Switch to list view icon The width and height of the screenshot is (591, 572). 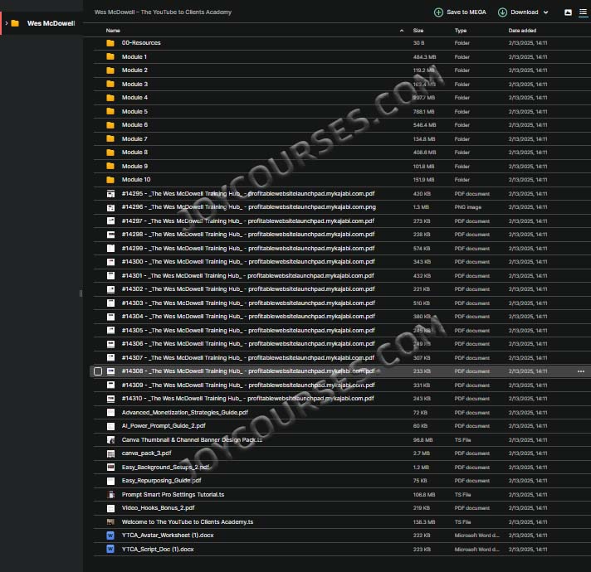pyautogui.click(x=583, y=12)
